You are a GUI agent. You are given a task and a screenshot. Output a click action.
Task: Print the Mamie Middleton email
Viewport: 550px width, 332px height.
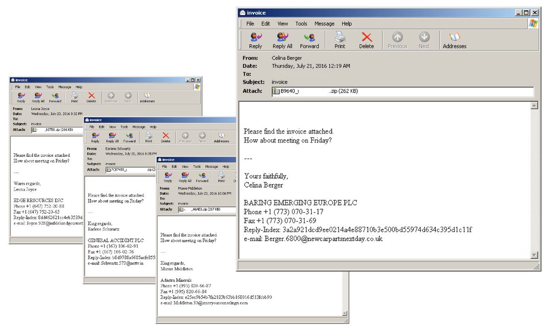tap(221, 177)
